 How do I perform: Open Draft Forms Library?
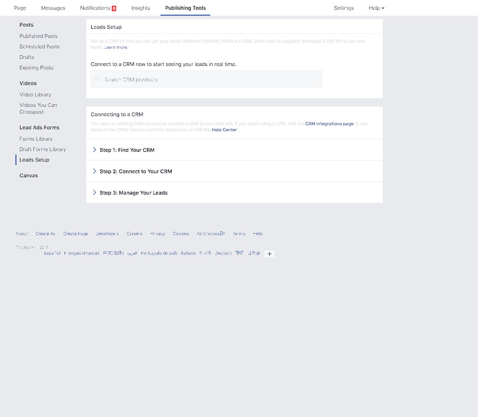click(x=42, y=149)
